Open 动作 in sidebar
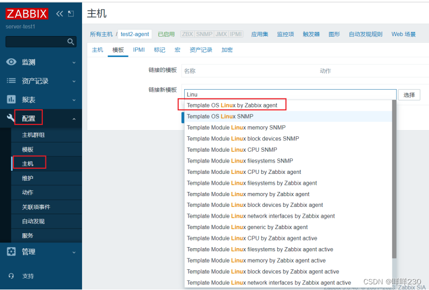This screenshot has height=290, width=429. click(x=28, y=192)
